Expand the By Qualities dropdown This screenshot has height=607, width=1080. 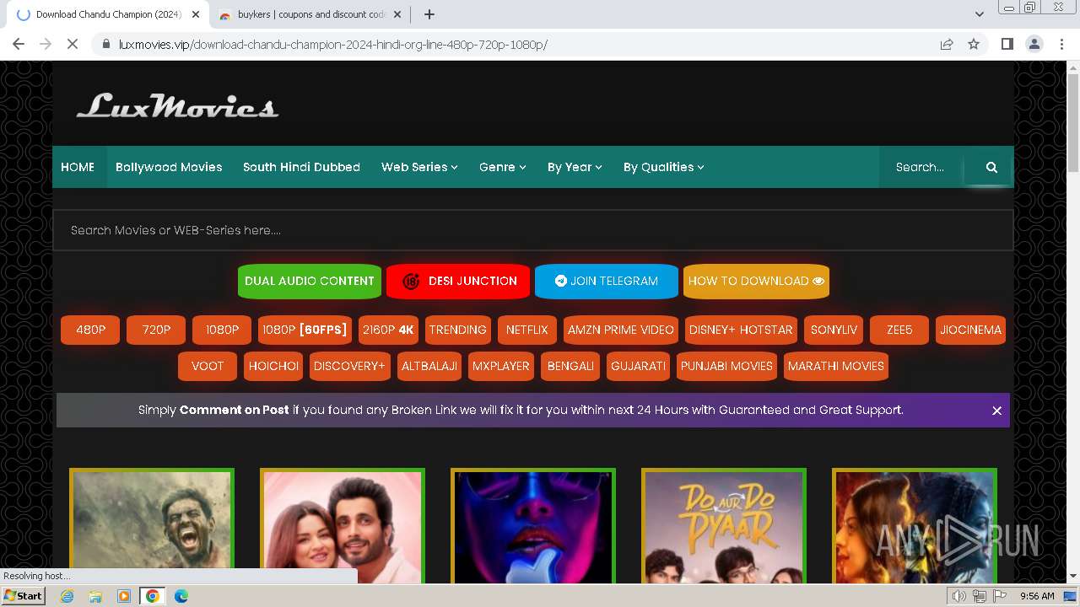tap(663, 167)
